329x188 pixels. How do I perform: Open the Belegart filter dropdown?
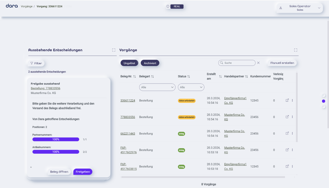coord(157,87)
